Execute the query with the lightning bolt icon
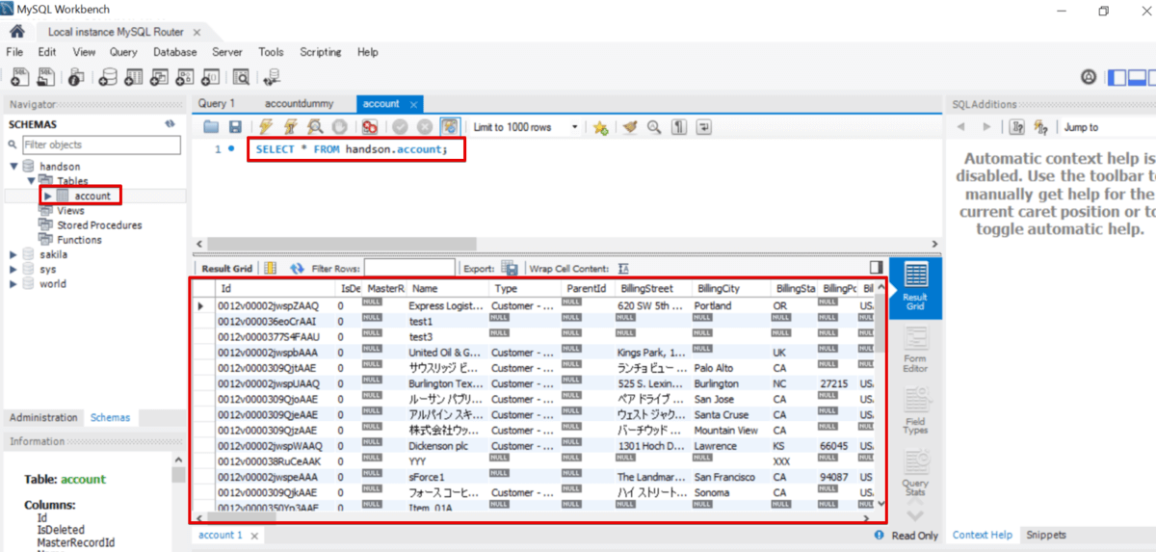Image resolution: width=1156 pixels, height=552 pixels. (x=265, y=127)
